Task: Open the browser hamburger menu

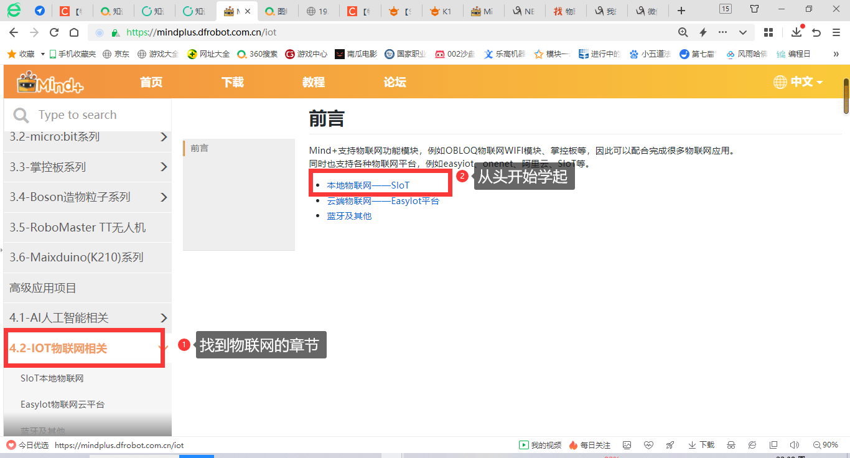Action: click(836, 32)
